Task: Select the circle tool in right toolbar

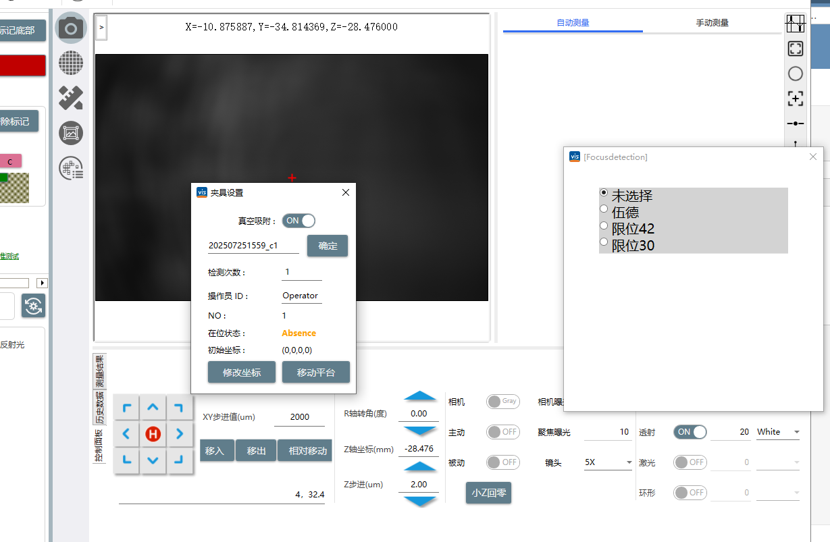Action: click(796, 74)
